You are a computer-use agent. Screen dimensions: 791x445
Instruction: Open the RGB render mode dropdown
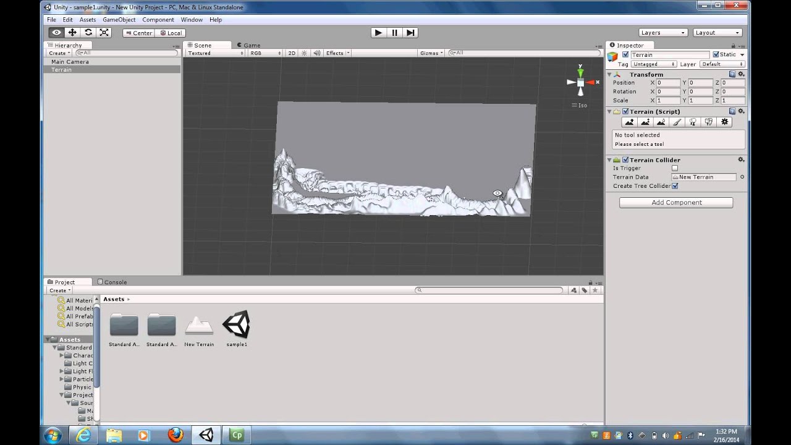point(265,53)
